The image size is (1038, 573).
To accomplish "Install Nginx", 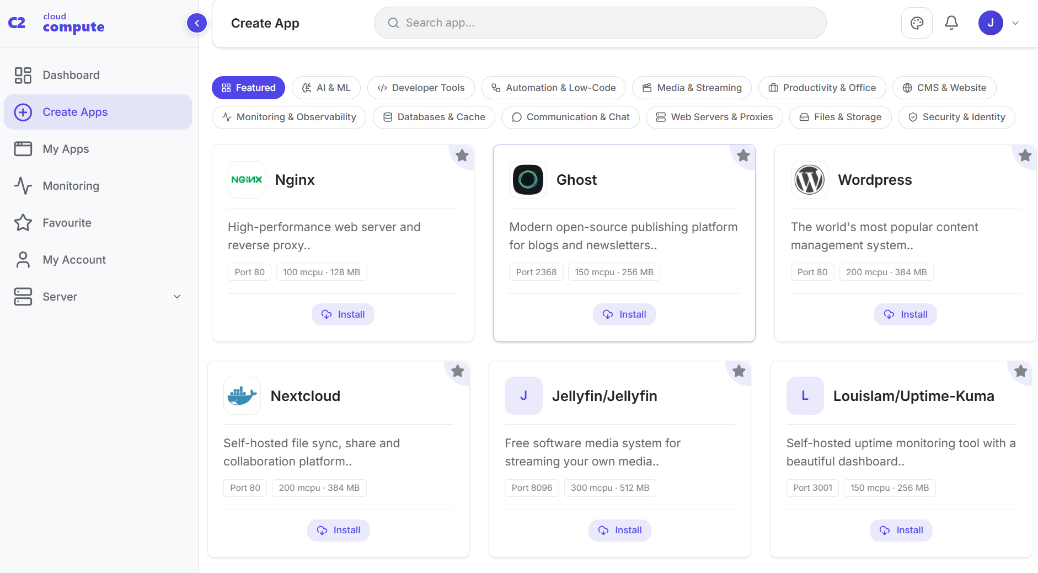I will (343, 314).
